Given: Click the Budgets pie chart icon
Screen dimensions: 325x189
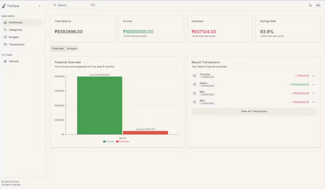Looking at the screenshot, I should pyautogui.click(x=5, y=37).
